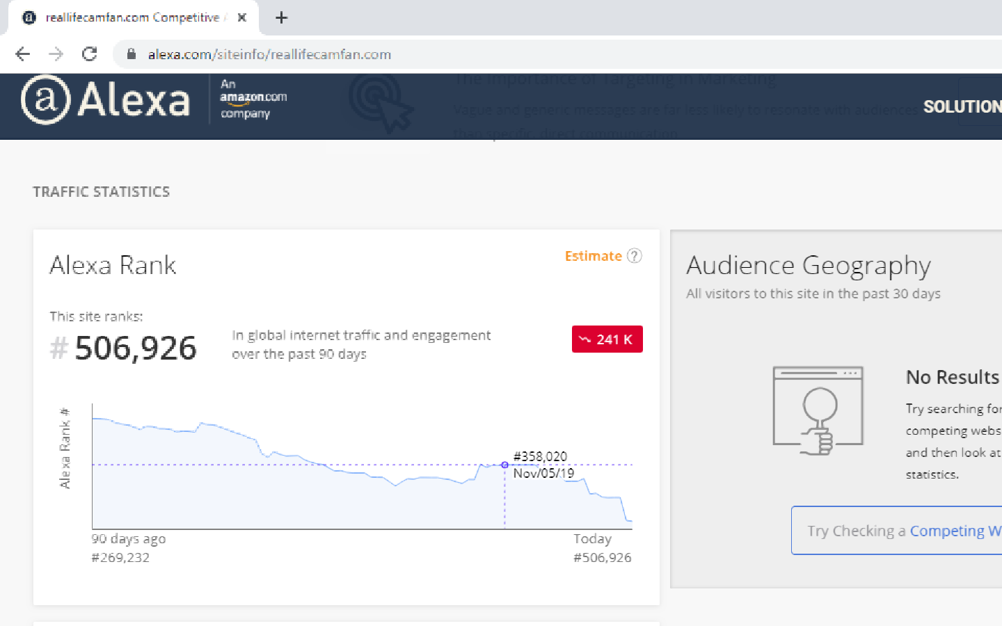
Task: Click the #506,926 site rank number
Action: [135, 348]
